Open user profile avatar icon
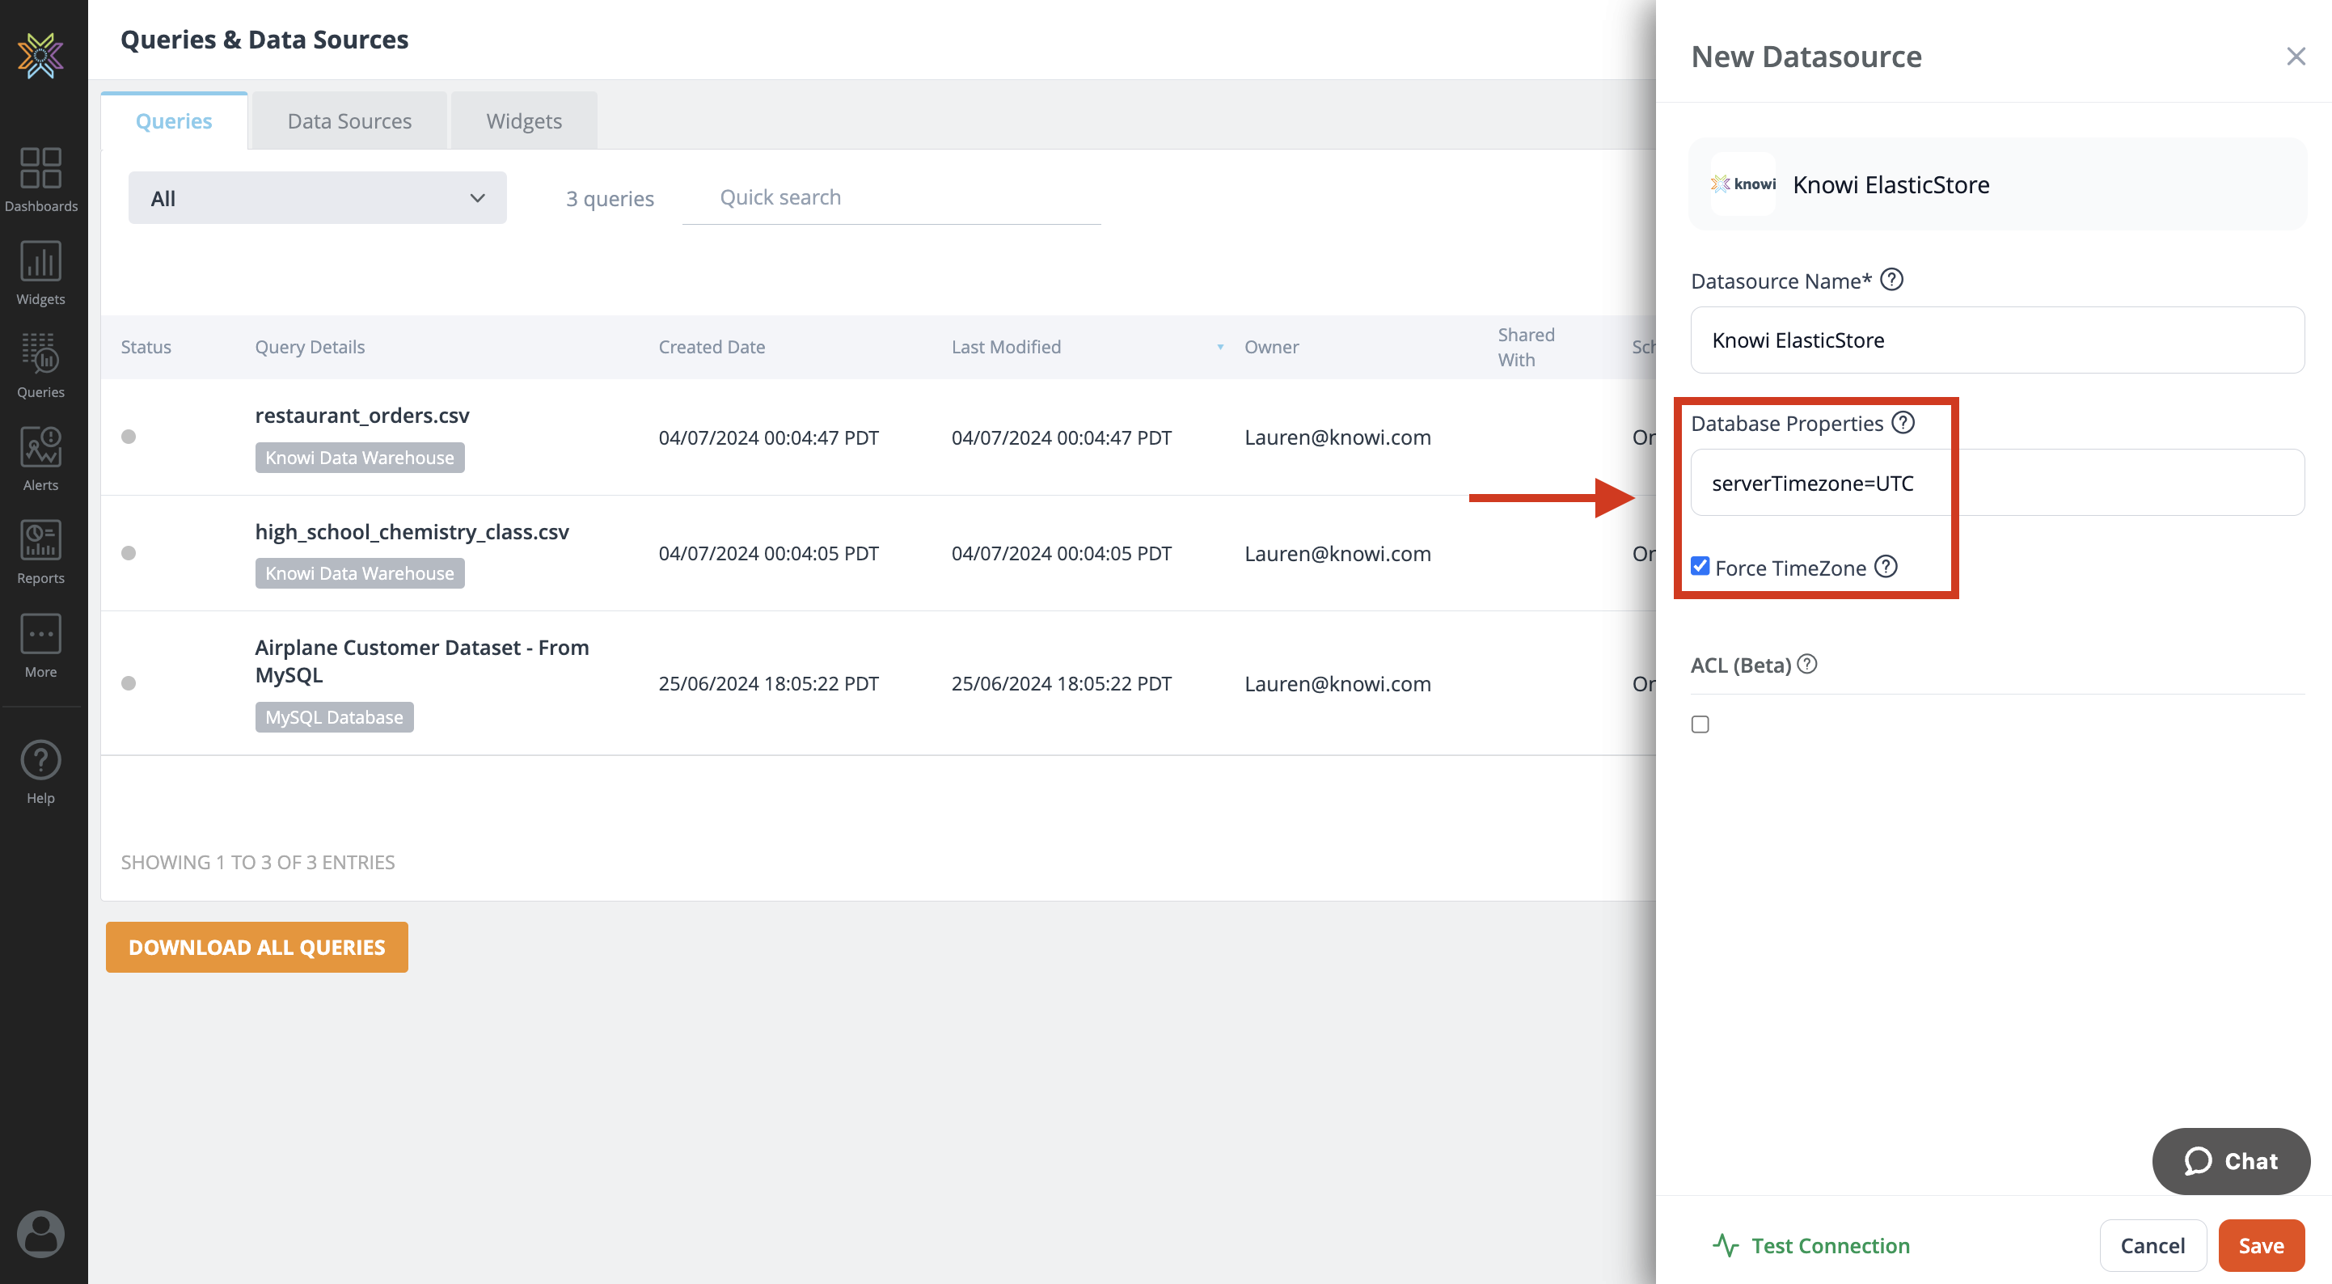Screen dimensions: 2332x1284 click(x=40, y=1232)
